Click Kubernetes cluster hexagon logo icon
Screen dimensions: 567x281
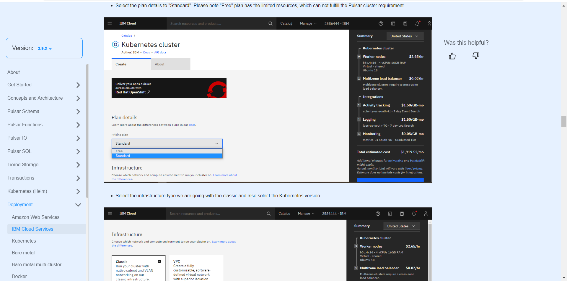click(115, 45)
